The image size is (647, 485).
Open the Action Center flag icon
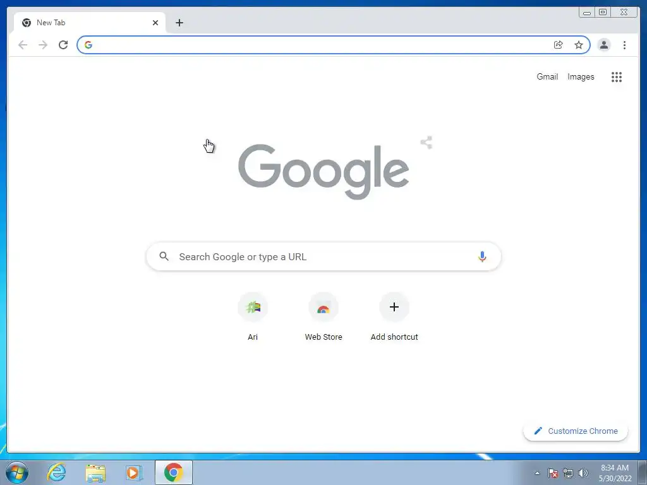point(553,473)
